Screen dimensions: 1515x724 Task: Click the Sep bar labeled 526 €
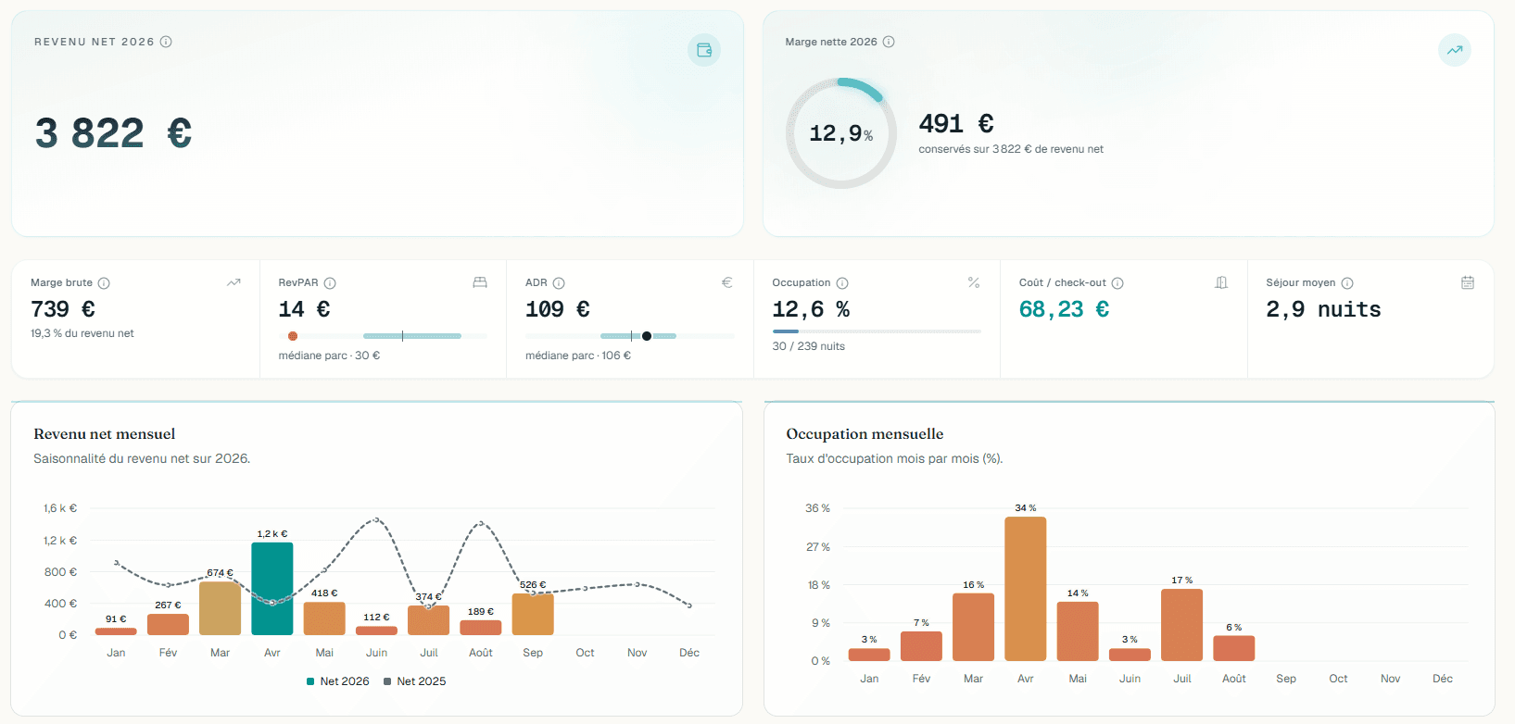(x=533, y=614)
